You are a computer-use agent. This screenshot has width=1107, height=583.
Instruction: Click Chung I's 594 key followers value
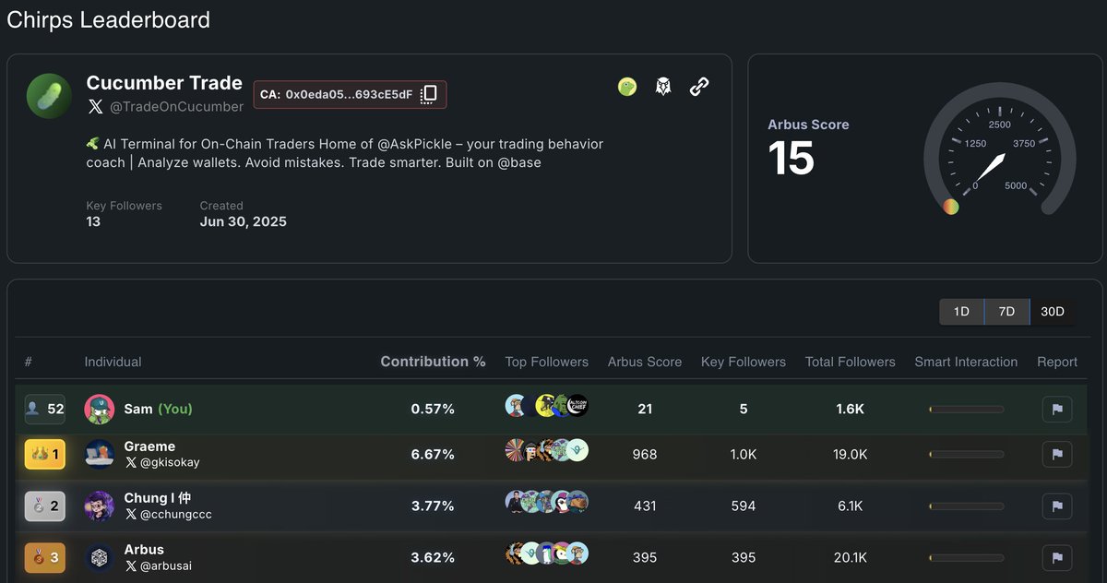coord(744,506)
